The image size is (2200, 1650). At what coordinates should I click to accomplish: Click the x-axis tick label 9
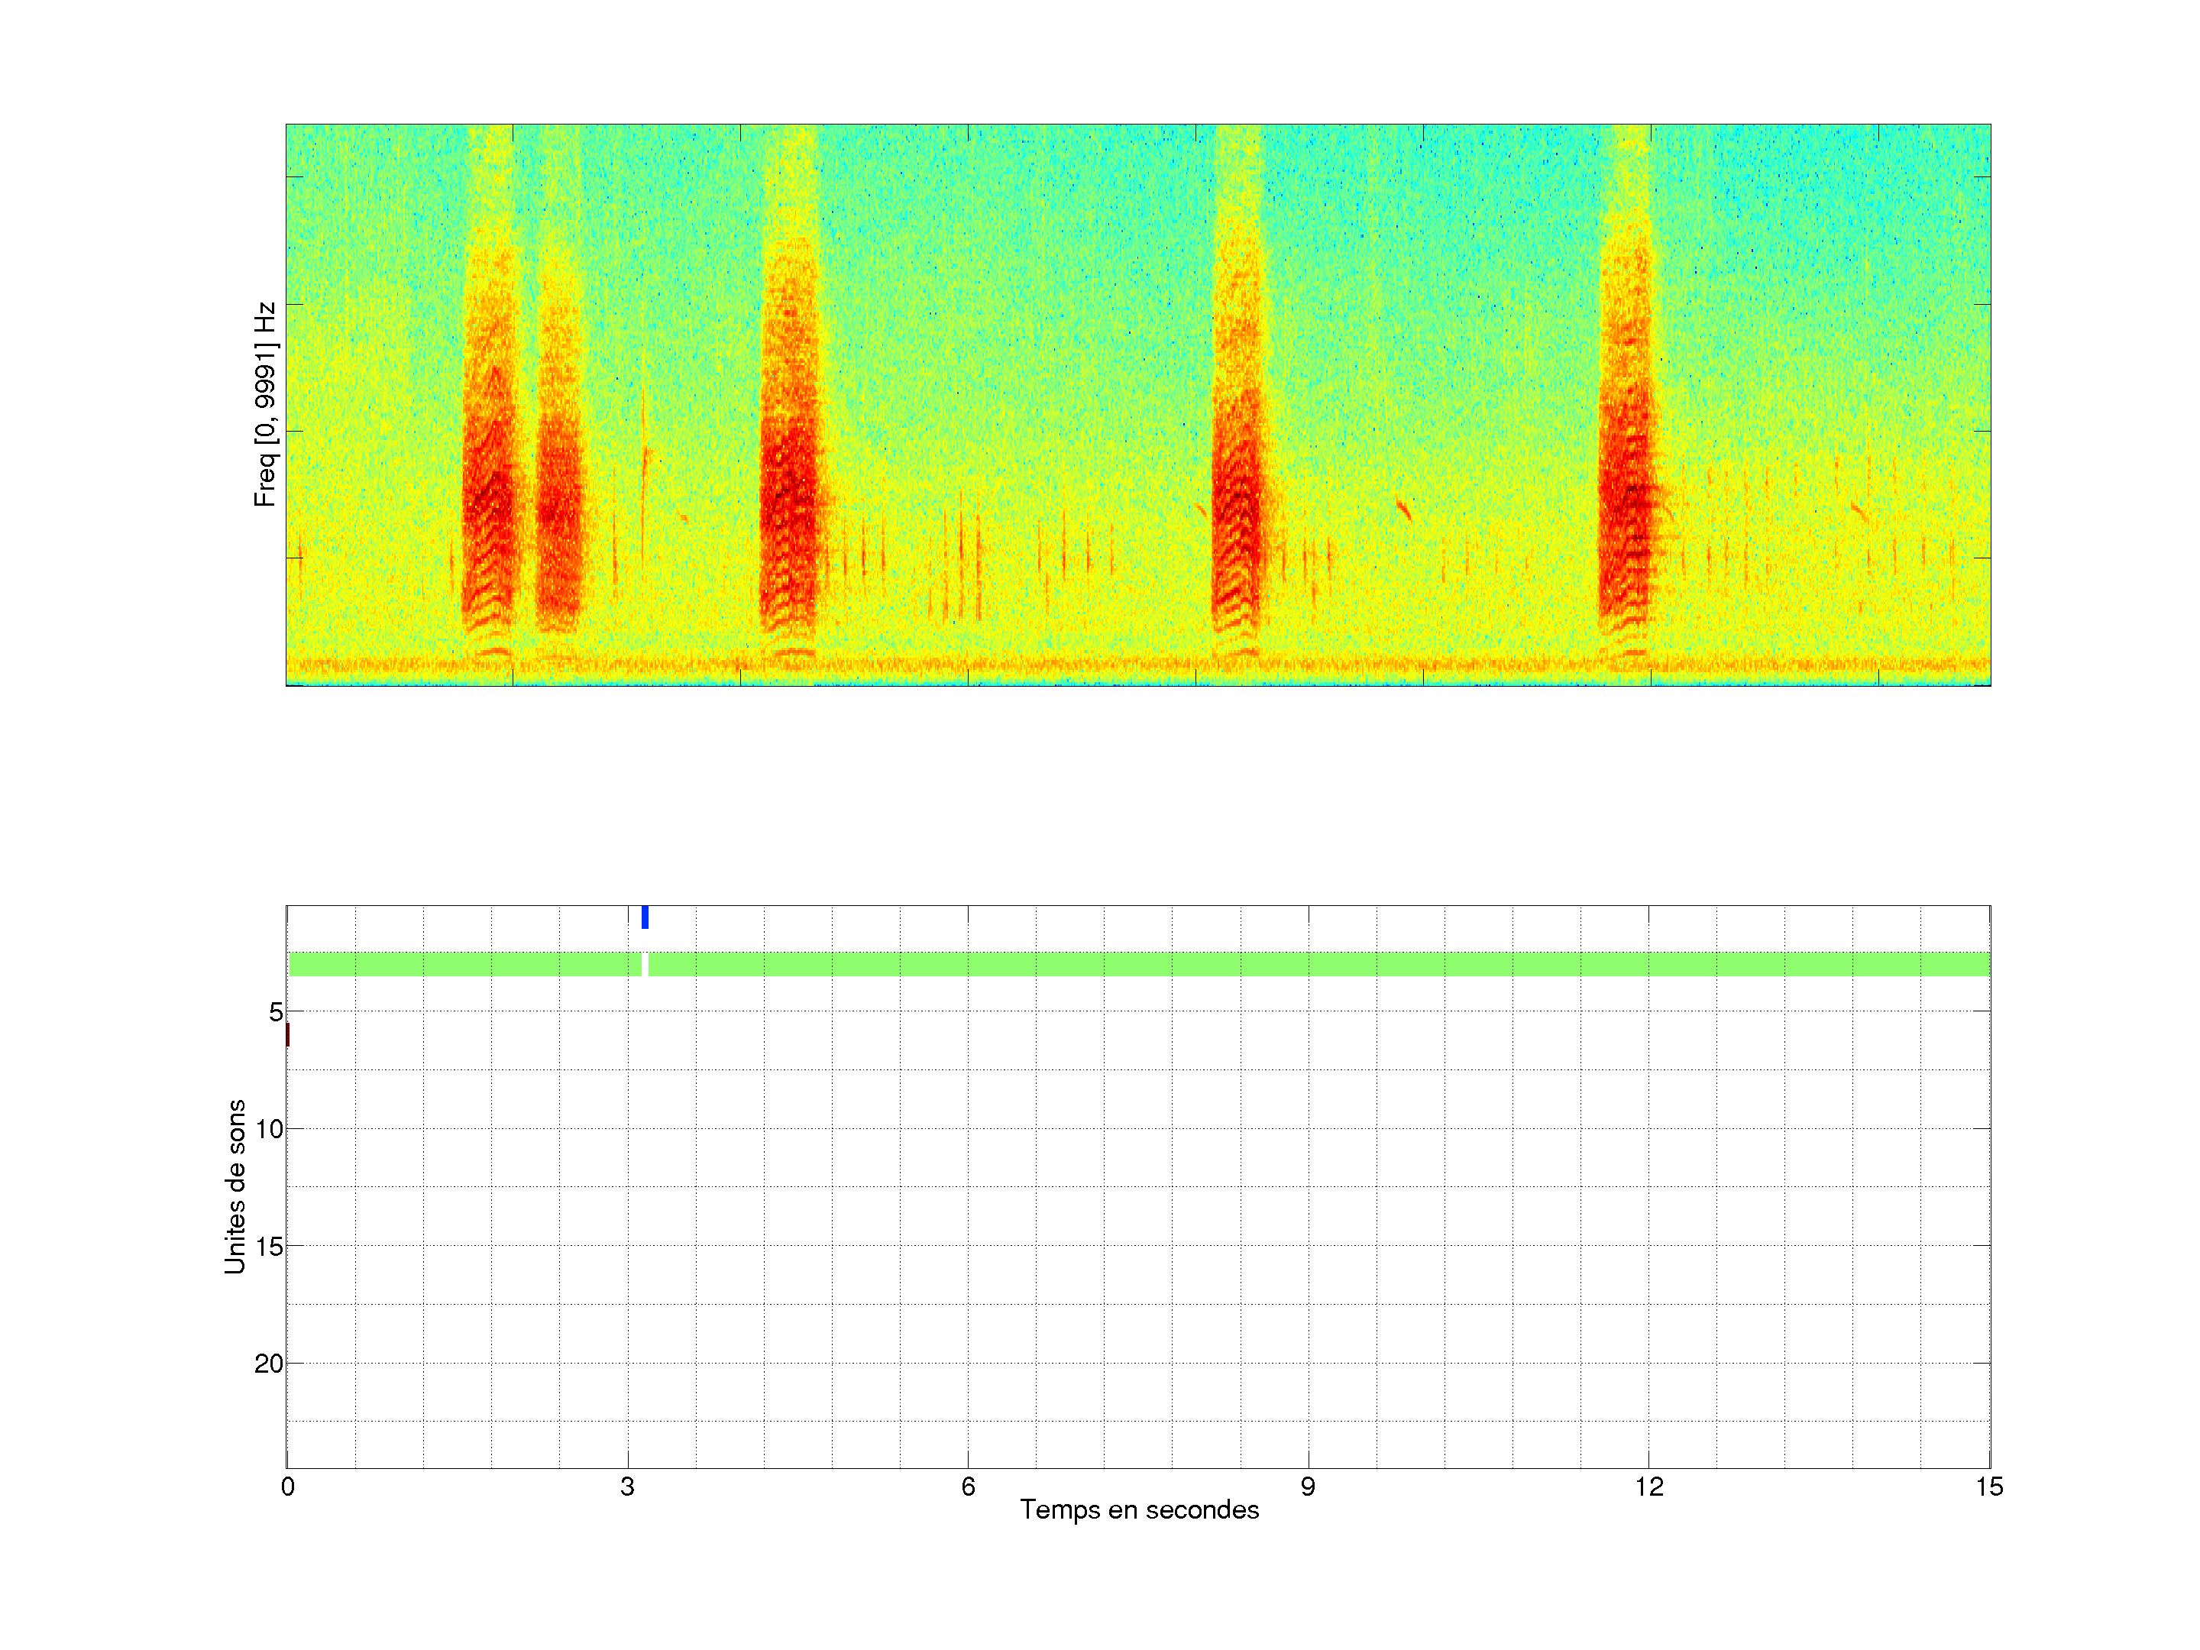[x=1308, y=1487]
